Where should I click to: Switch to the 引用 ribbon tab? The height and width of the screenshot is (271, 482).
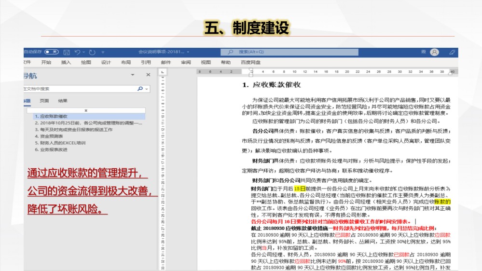click(146, 62)
